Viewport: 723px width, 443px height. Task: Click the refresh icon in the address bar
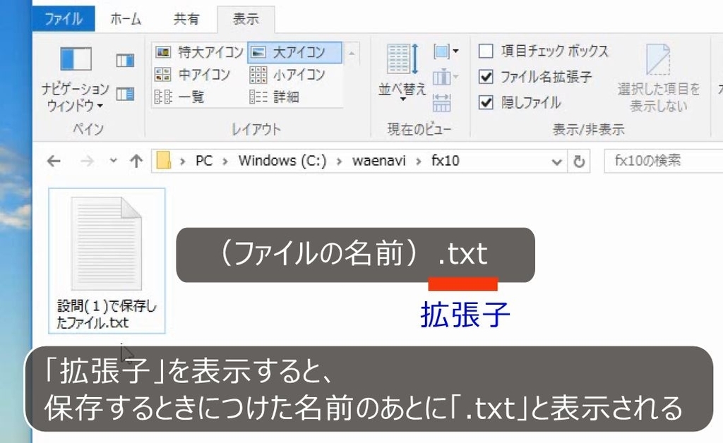tap(580, 161)
